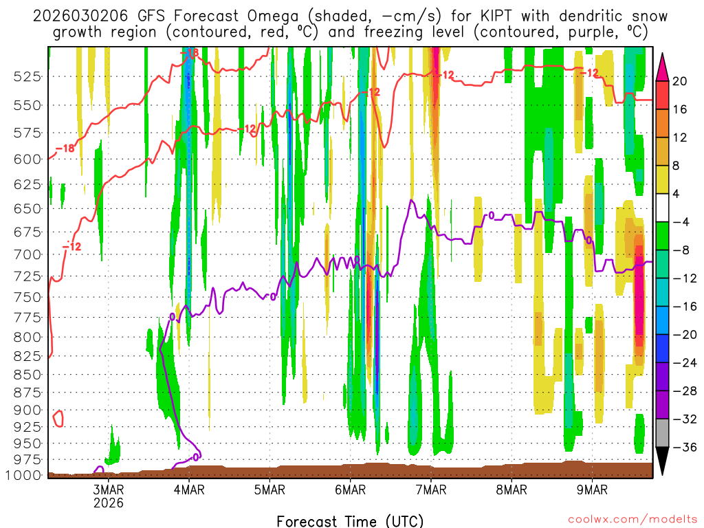Screen dimensions: 704x528
Task: Click the 4MAR time axis label
Action: 189,489
